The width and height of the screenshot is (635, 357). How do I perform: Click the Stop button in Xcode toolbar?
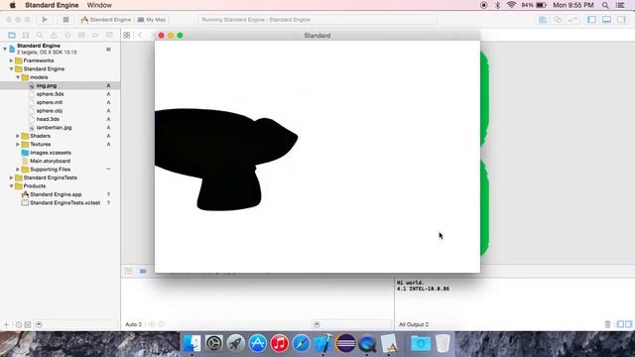point(65,20)
